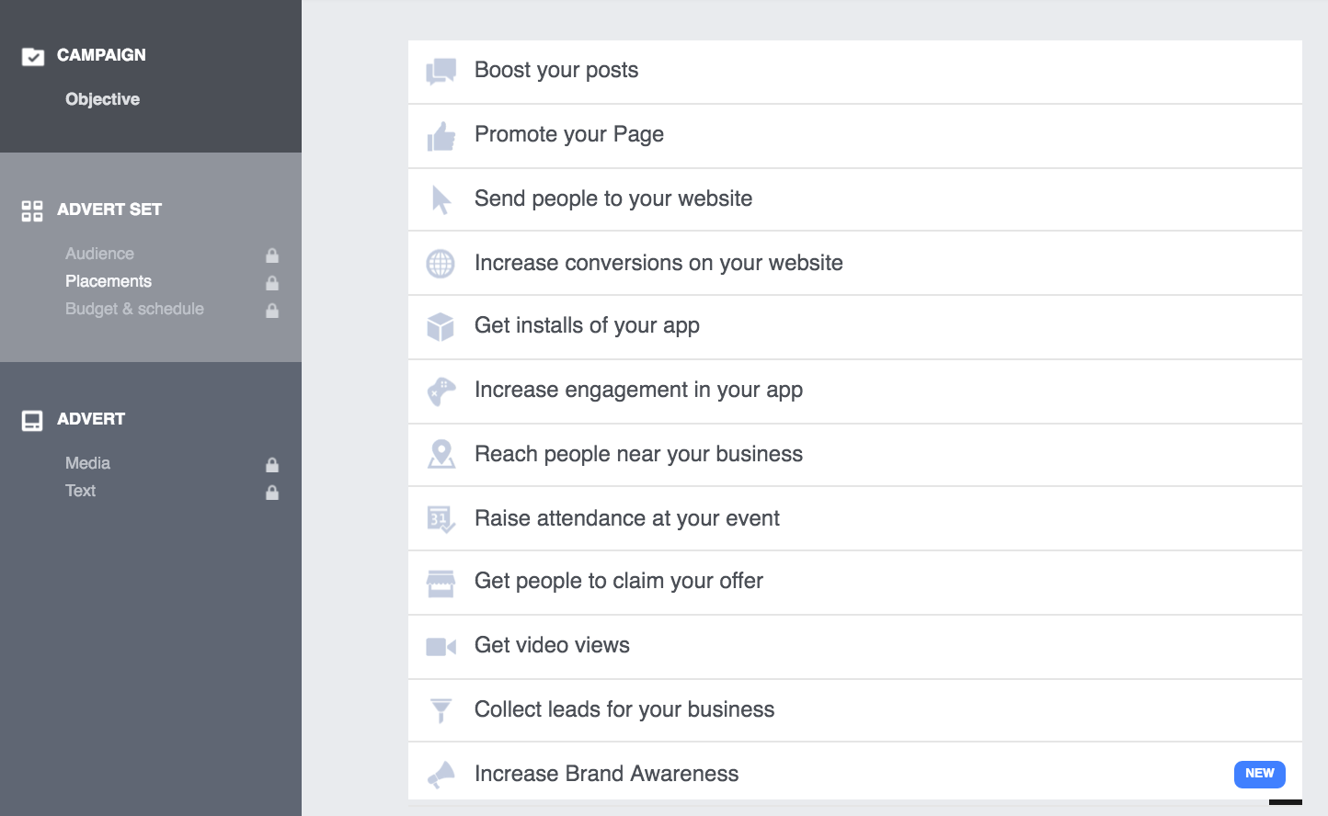Click the thumbs-up icon for Promote your Page
1328x816 pixels.
click(x=441, y=136)
